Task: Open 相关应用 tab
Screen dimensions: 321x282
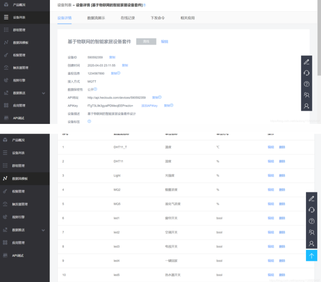Action: [x=187, y=18]
